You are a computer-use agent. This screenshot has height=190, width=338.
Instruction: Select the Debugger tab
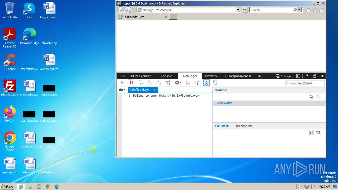[x=190, y=76]
